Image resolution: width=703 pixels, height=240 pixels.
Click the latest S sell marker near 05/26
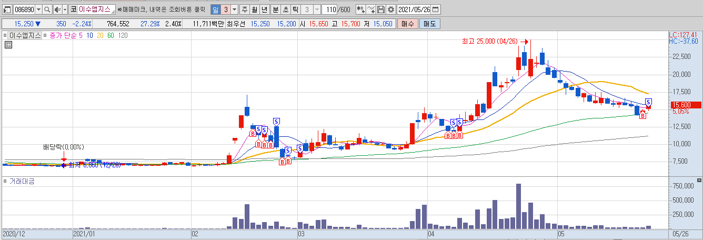[x=648, y=102]
